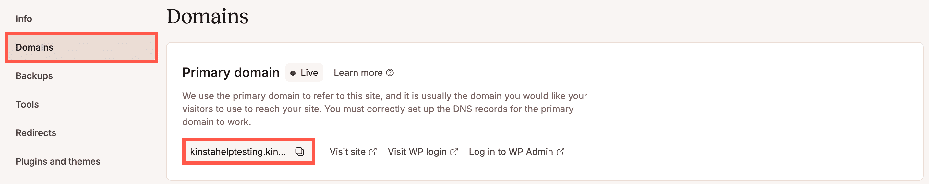The image size is (929, 184).
Task: Click the Live status badge
Action: tap(304, 73)
